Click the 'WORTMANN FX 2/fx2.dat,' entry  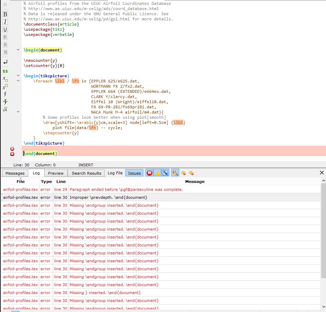(117, 86)
